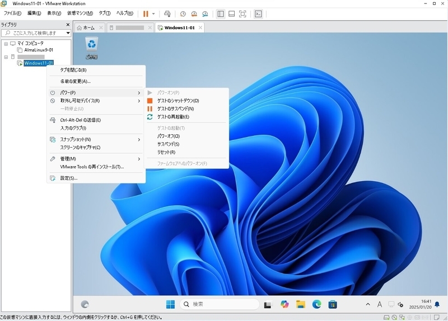Choose ゲストのサスペンド(N) in power submenu
The height and width of the screenshot is (321, 448).
(186, 108)
